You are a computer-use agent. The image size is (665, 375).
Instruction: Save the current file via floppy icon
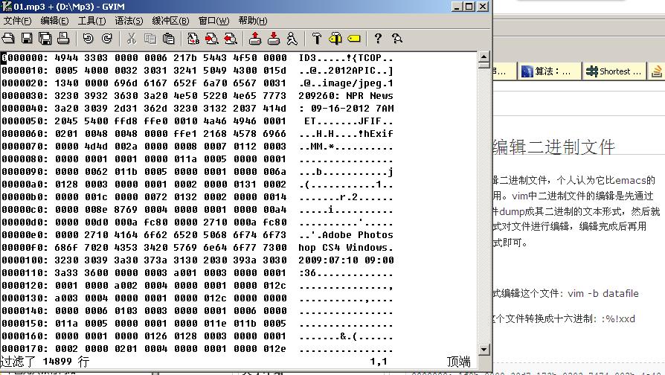click(x=27, y=39)
